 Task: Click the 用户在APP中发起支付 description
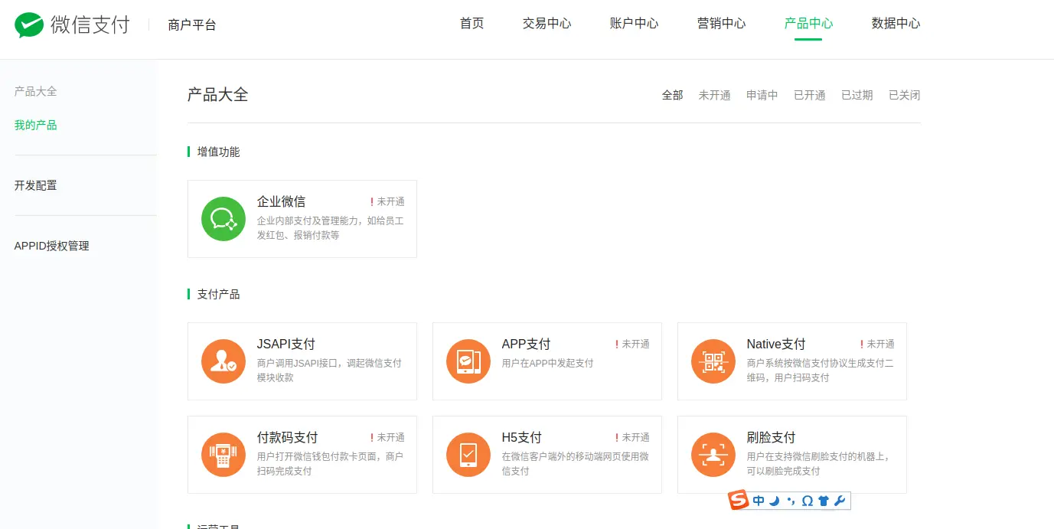[x=547, y=364]
